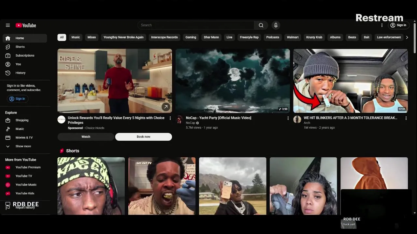Open Unlock Rewards Choice Privileges ad title
Screen dimensions: 417x234
point(116,120)
